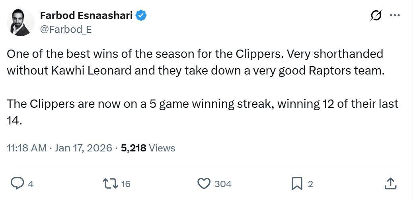This screenshot has width=413, height=199.
Task: Repost this tweet via the retweet arrows icon
Action: (x=110, y=184)
